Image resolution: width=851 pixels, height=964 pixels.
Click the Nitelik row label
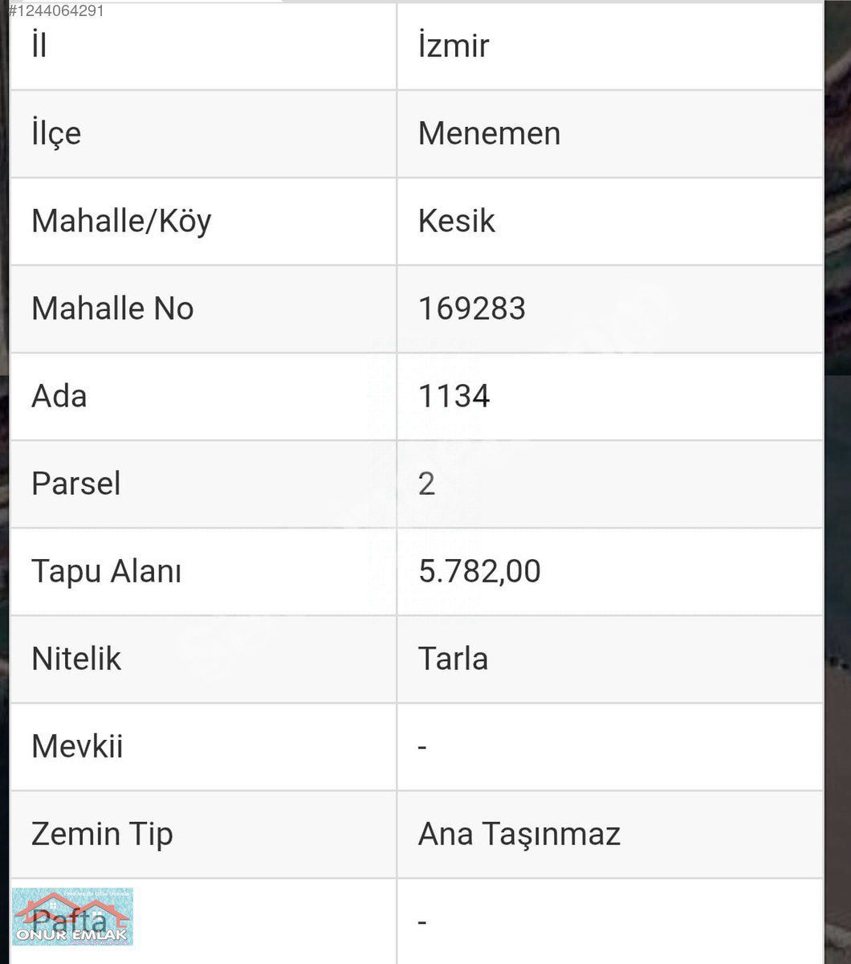tap(76, 659)
